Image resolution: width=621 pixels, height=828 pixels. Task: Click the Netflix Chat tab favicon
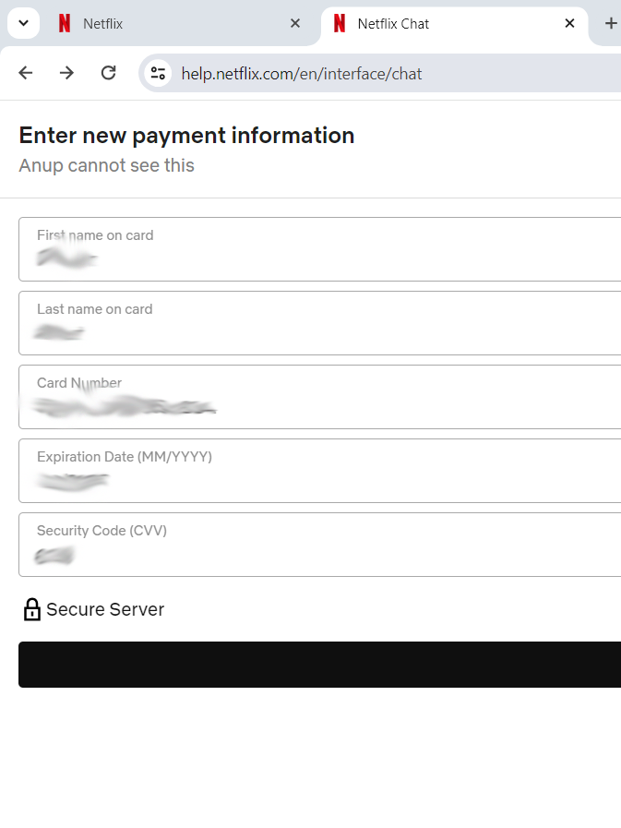pyautogui.click(x=340, y=24)
